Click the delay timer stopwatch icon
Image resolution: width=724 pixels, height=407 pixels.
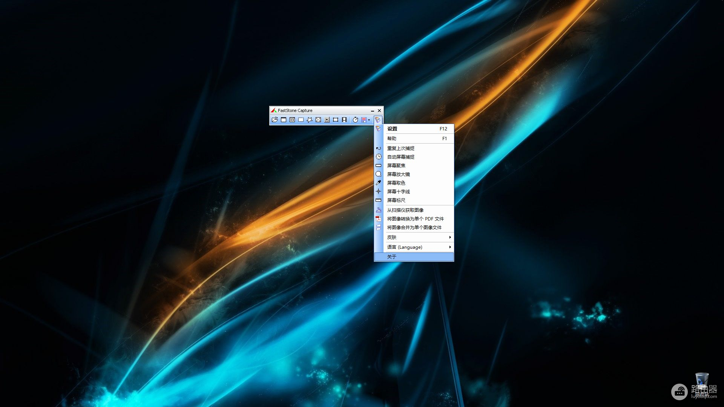[355, 120]
